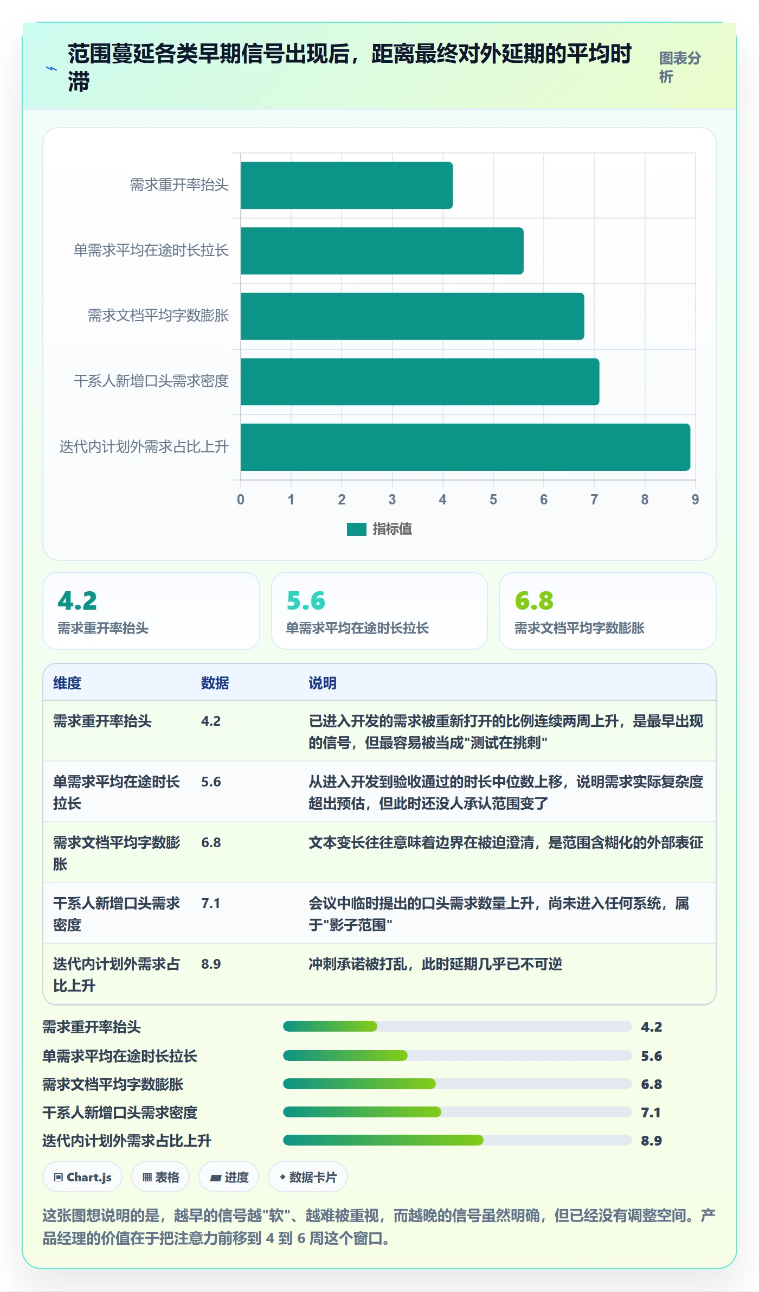Click the chart y-axis label 需求文档平均字数膨胀

click(x=158, y=316)
